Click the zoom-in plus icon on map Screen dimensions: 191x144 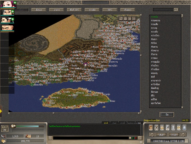130,19
